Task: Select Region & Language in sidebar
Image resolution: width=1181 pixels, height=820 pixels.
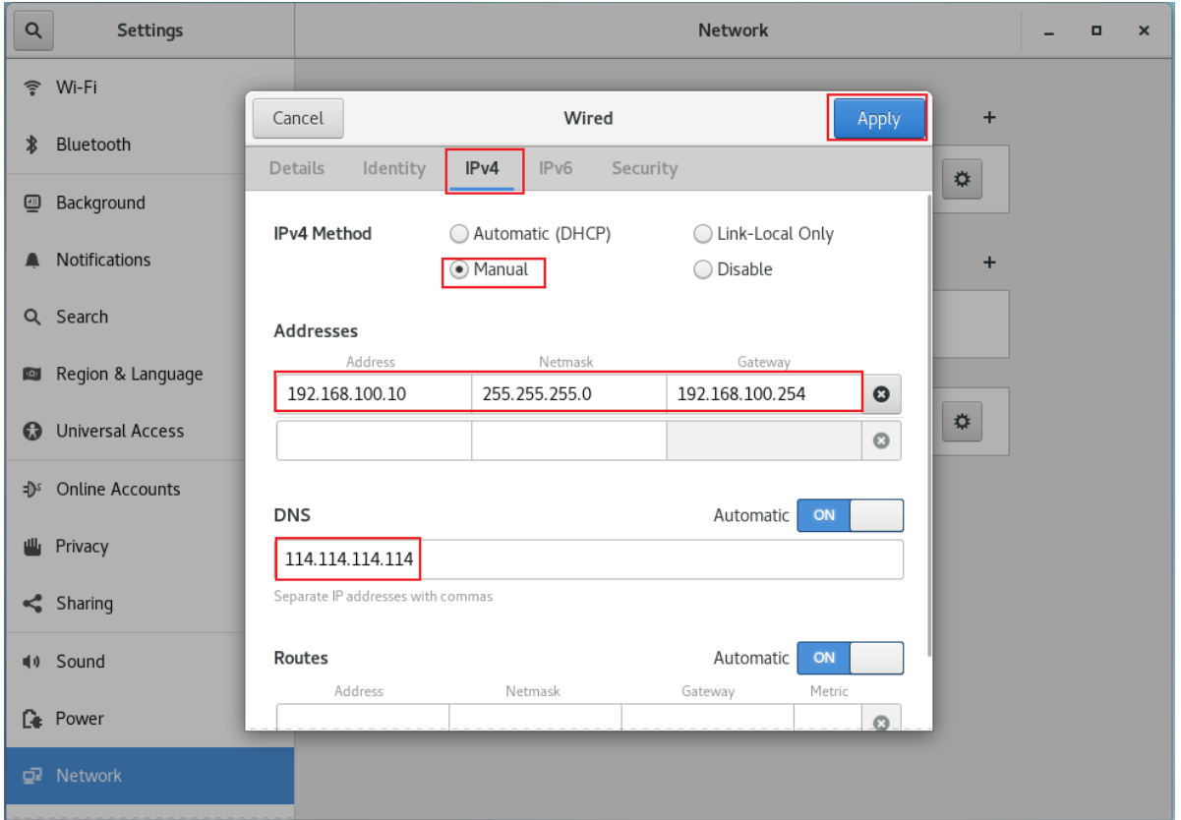Action: (149, 374)
